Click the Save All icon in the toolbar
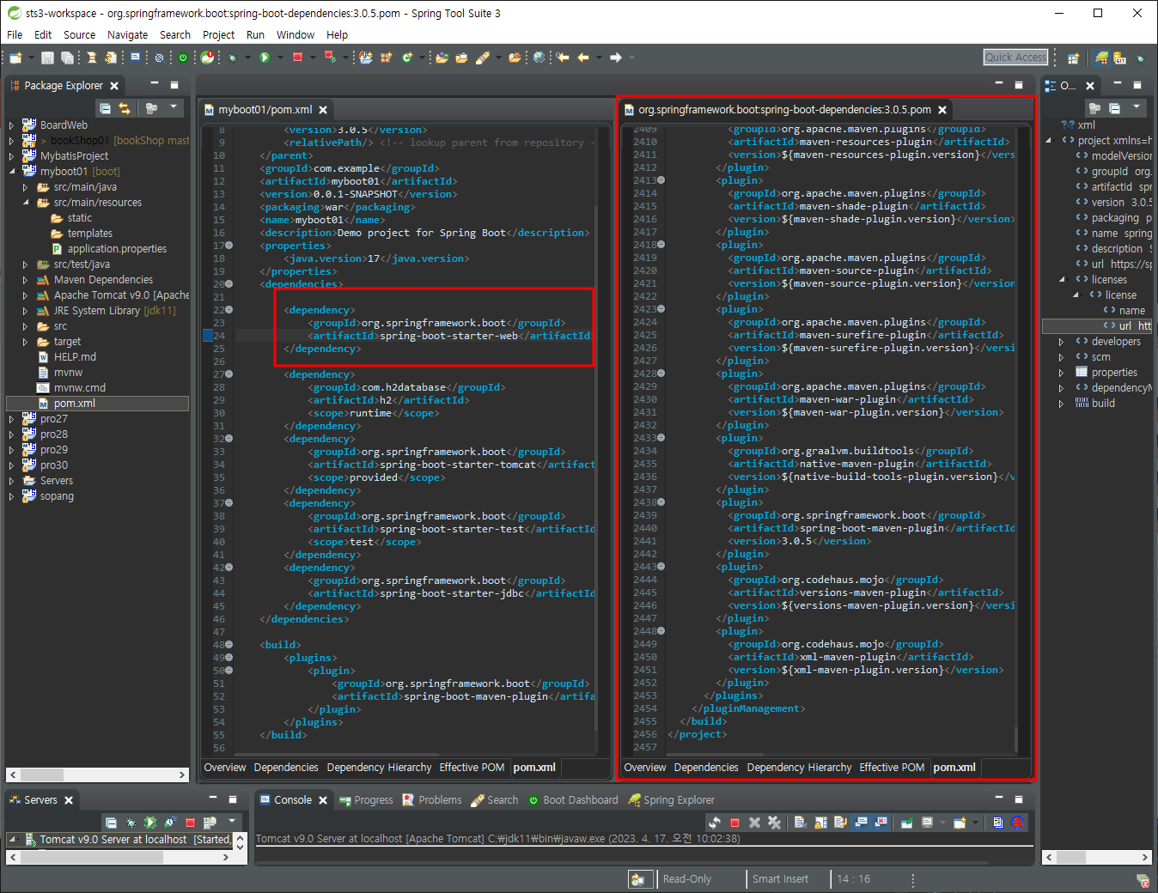The width and height of the screenshot is (1158, 893). click(67, 58)
